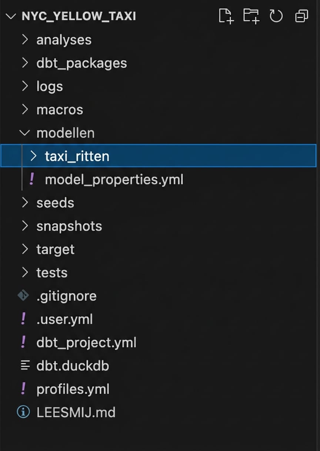
Task: Open the .user.yml file
Action: point(64,319)
